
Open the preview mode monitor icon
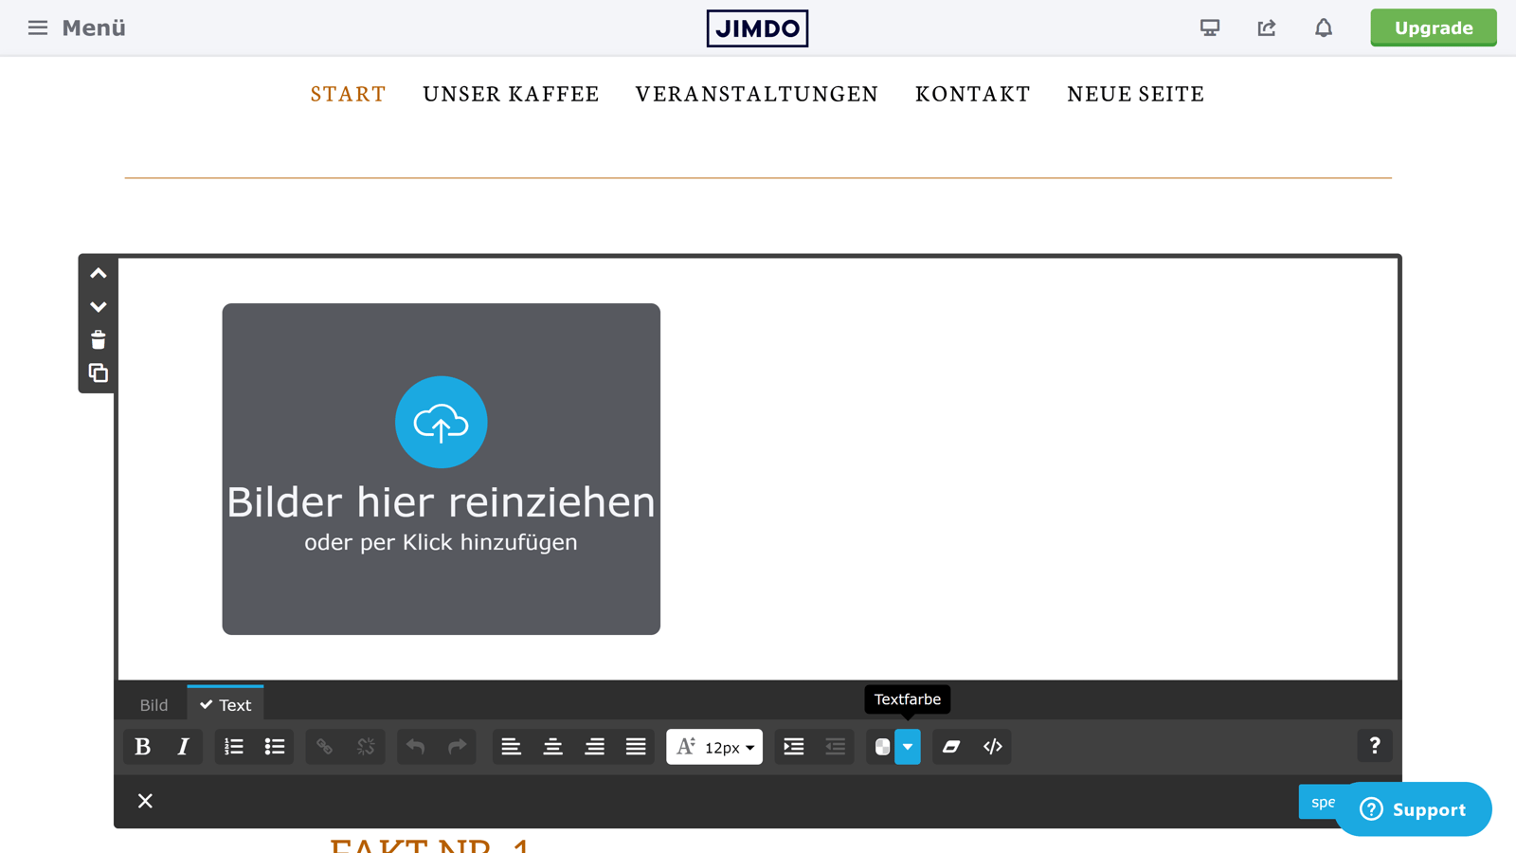(1210, 27)
